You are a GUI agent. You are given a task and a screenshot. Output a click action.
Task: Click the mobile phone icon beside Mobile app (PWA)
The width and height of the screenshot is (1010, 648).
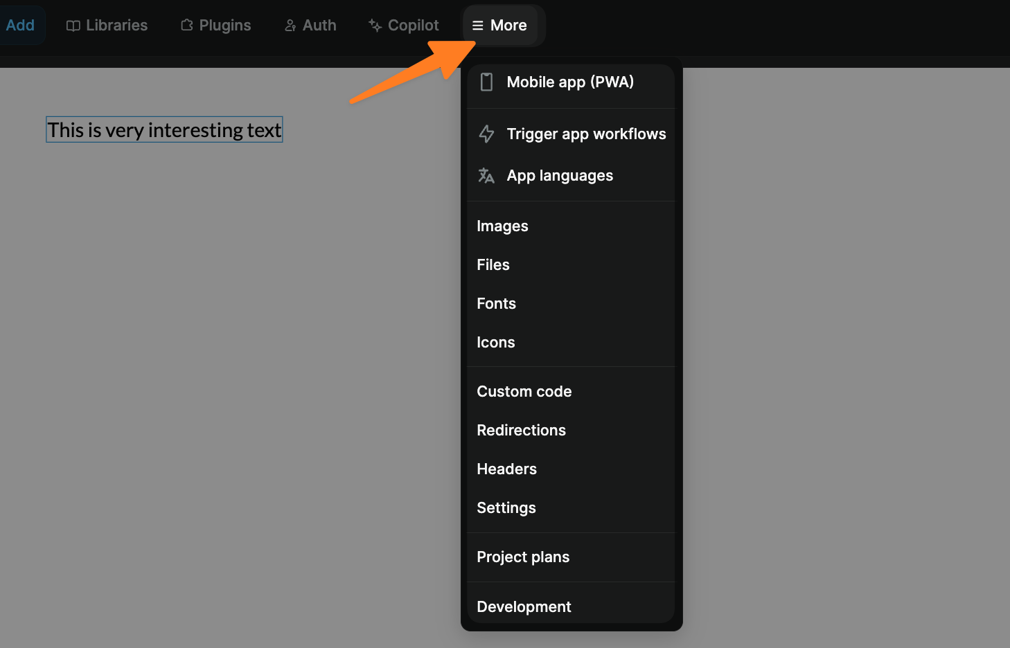coord(486,82)
